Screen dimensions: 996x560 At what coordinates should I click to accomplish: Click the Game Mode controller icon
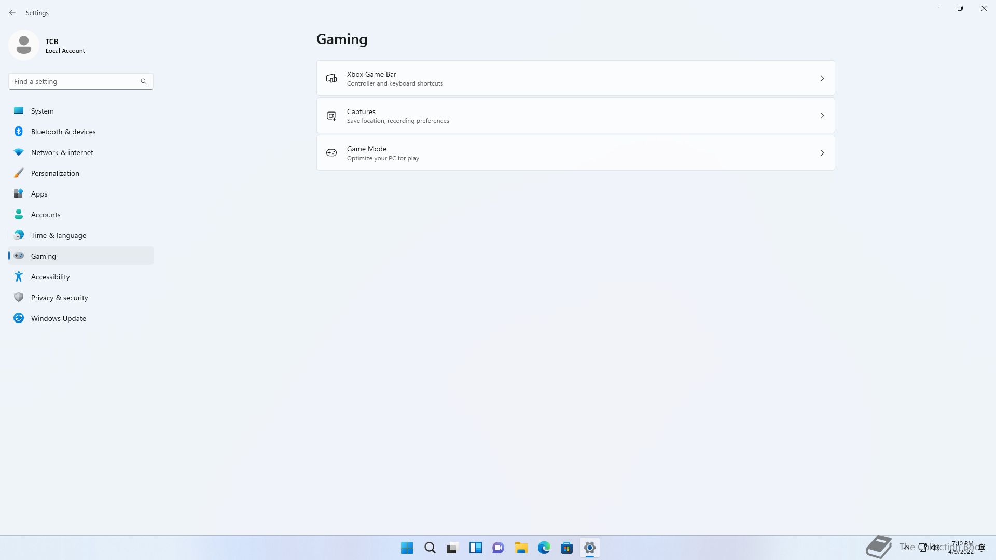(x=331, y=153)
